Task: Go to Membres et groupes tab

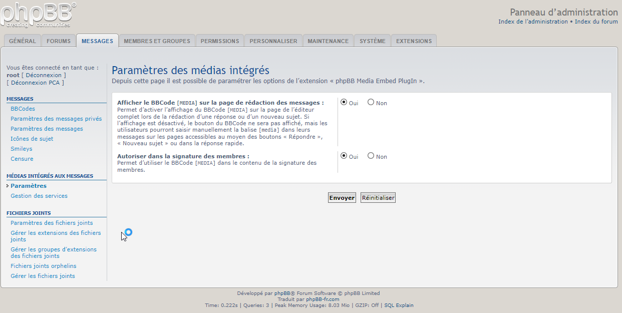Action: [x=157, y=41]
